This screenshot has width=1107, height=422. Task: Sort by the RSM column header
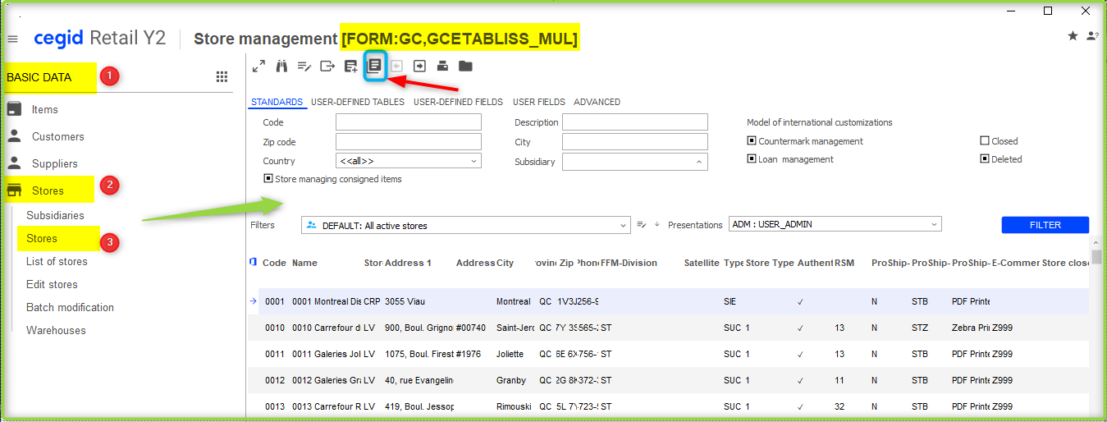click(844, 263)
